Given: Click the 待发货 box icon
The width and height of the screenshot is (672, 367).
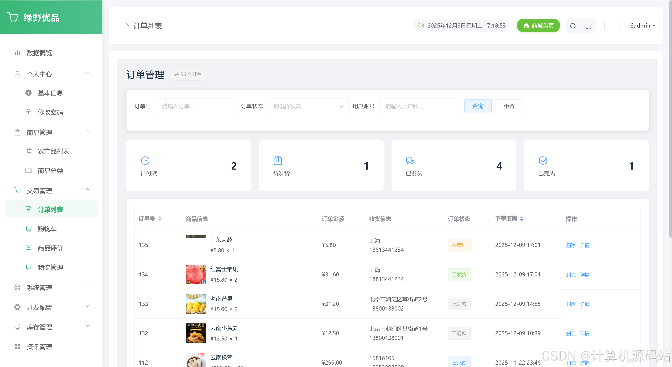Looking at the screenshot, I should pos(278,160).
